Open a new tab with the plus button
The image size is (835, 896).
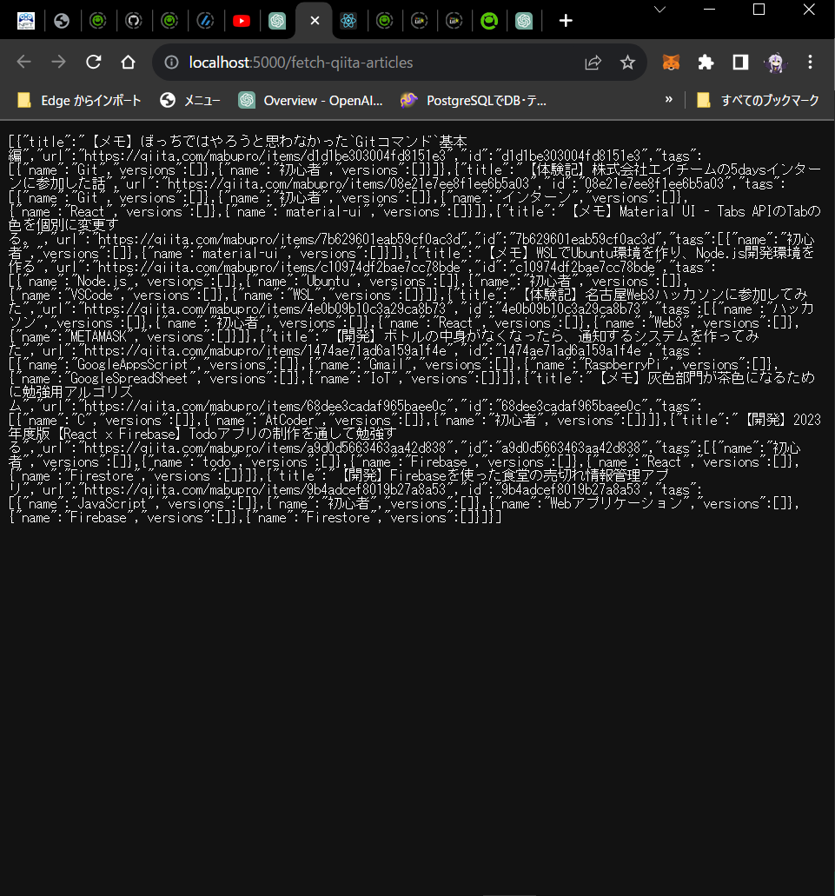point(565,20)
